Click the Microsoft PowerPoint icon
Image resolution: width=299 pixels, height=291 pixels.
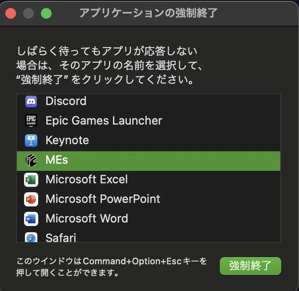(x=31, y=199)
